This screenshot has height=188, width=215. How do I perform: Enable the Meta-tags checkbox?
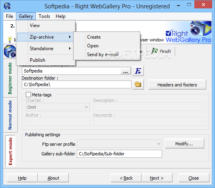coord(28,95)
